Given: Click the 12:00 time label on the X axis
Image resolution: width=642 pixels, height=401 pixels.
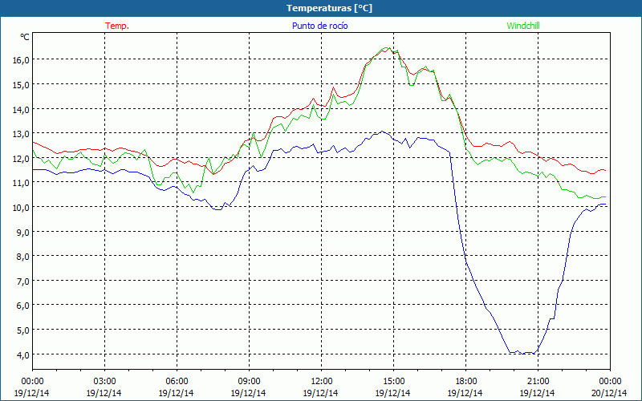Looking at the screenshot, I should pos(322,382).
